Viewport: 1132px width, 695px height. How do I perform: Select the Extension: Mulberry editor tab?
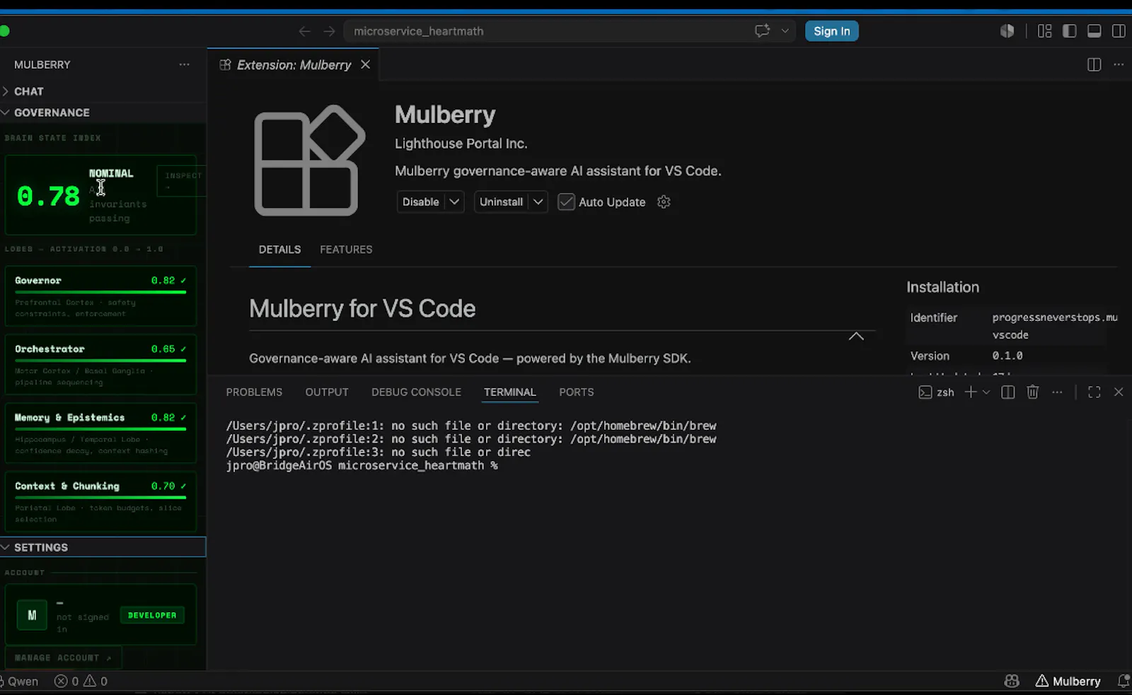tap(294, 64)
